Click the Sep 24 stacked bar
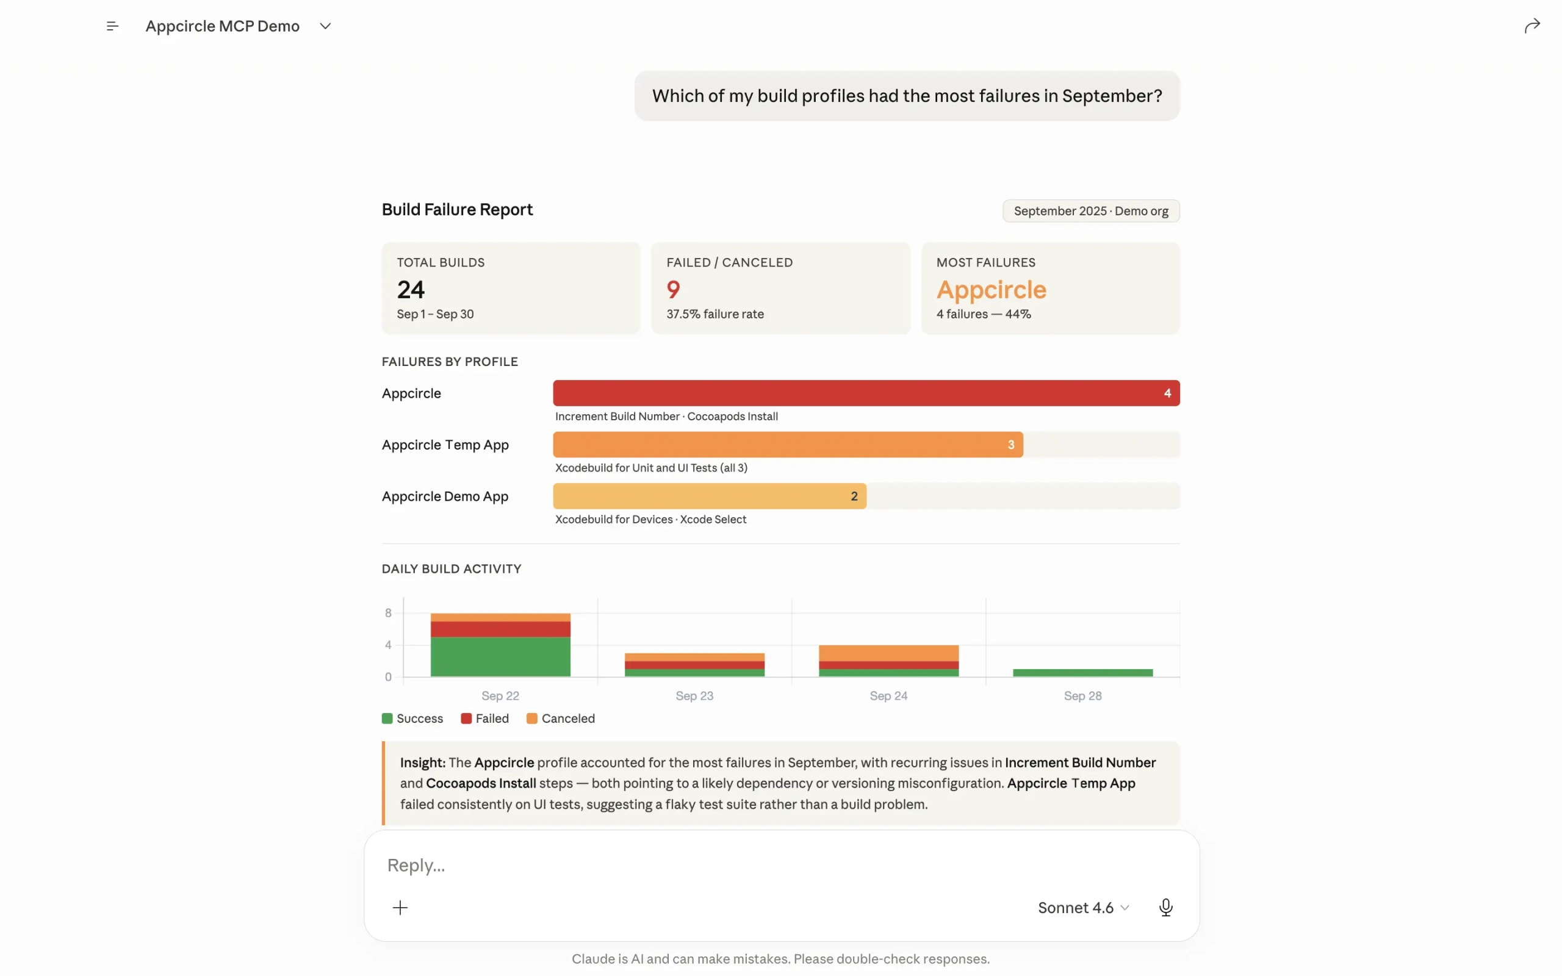The image size is (1562, 976). (x=889, y=661)
